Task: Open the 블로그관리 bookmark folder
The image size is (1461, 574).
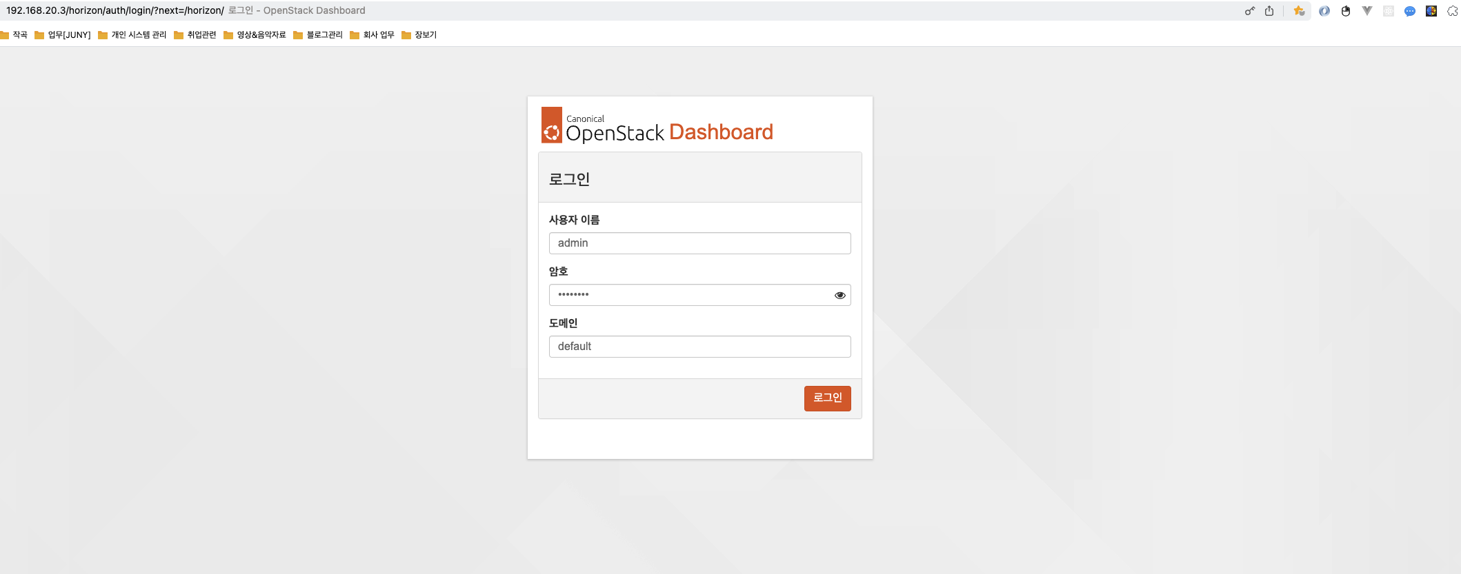Action: click(x=318, y=35)
